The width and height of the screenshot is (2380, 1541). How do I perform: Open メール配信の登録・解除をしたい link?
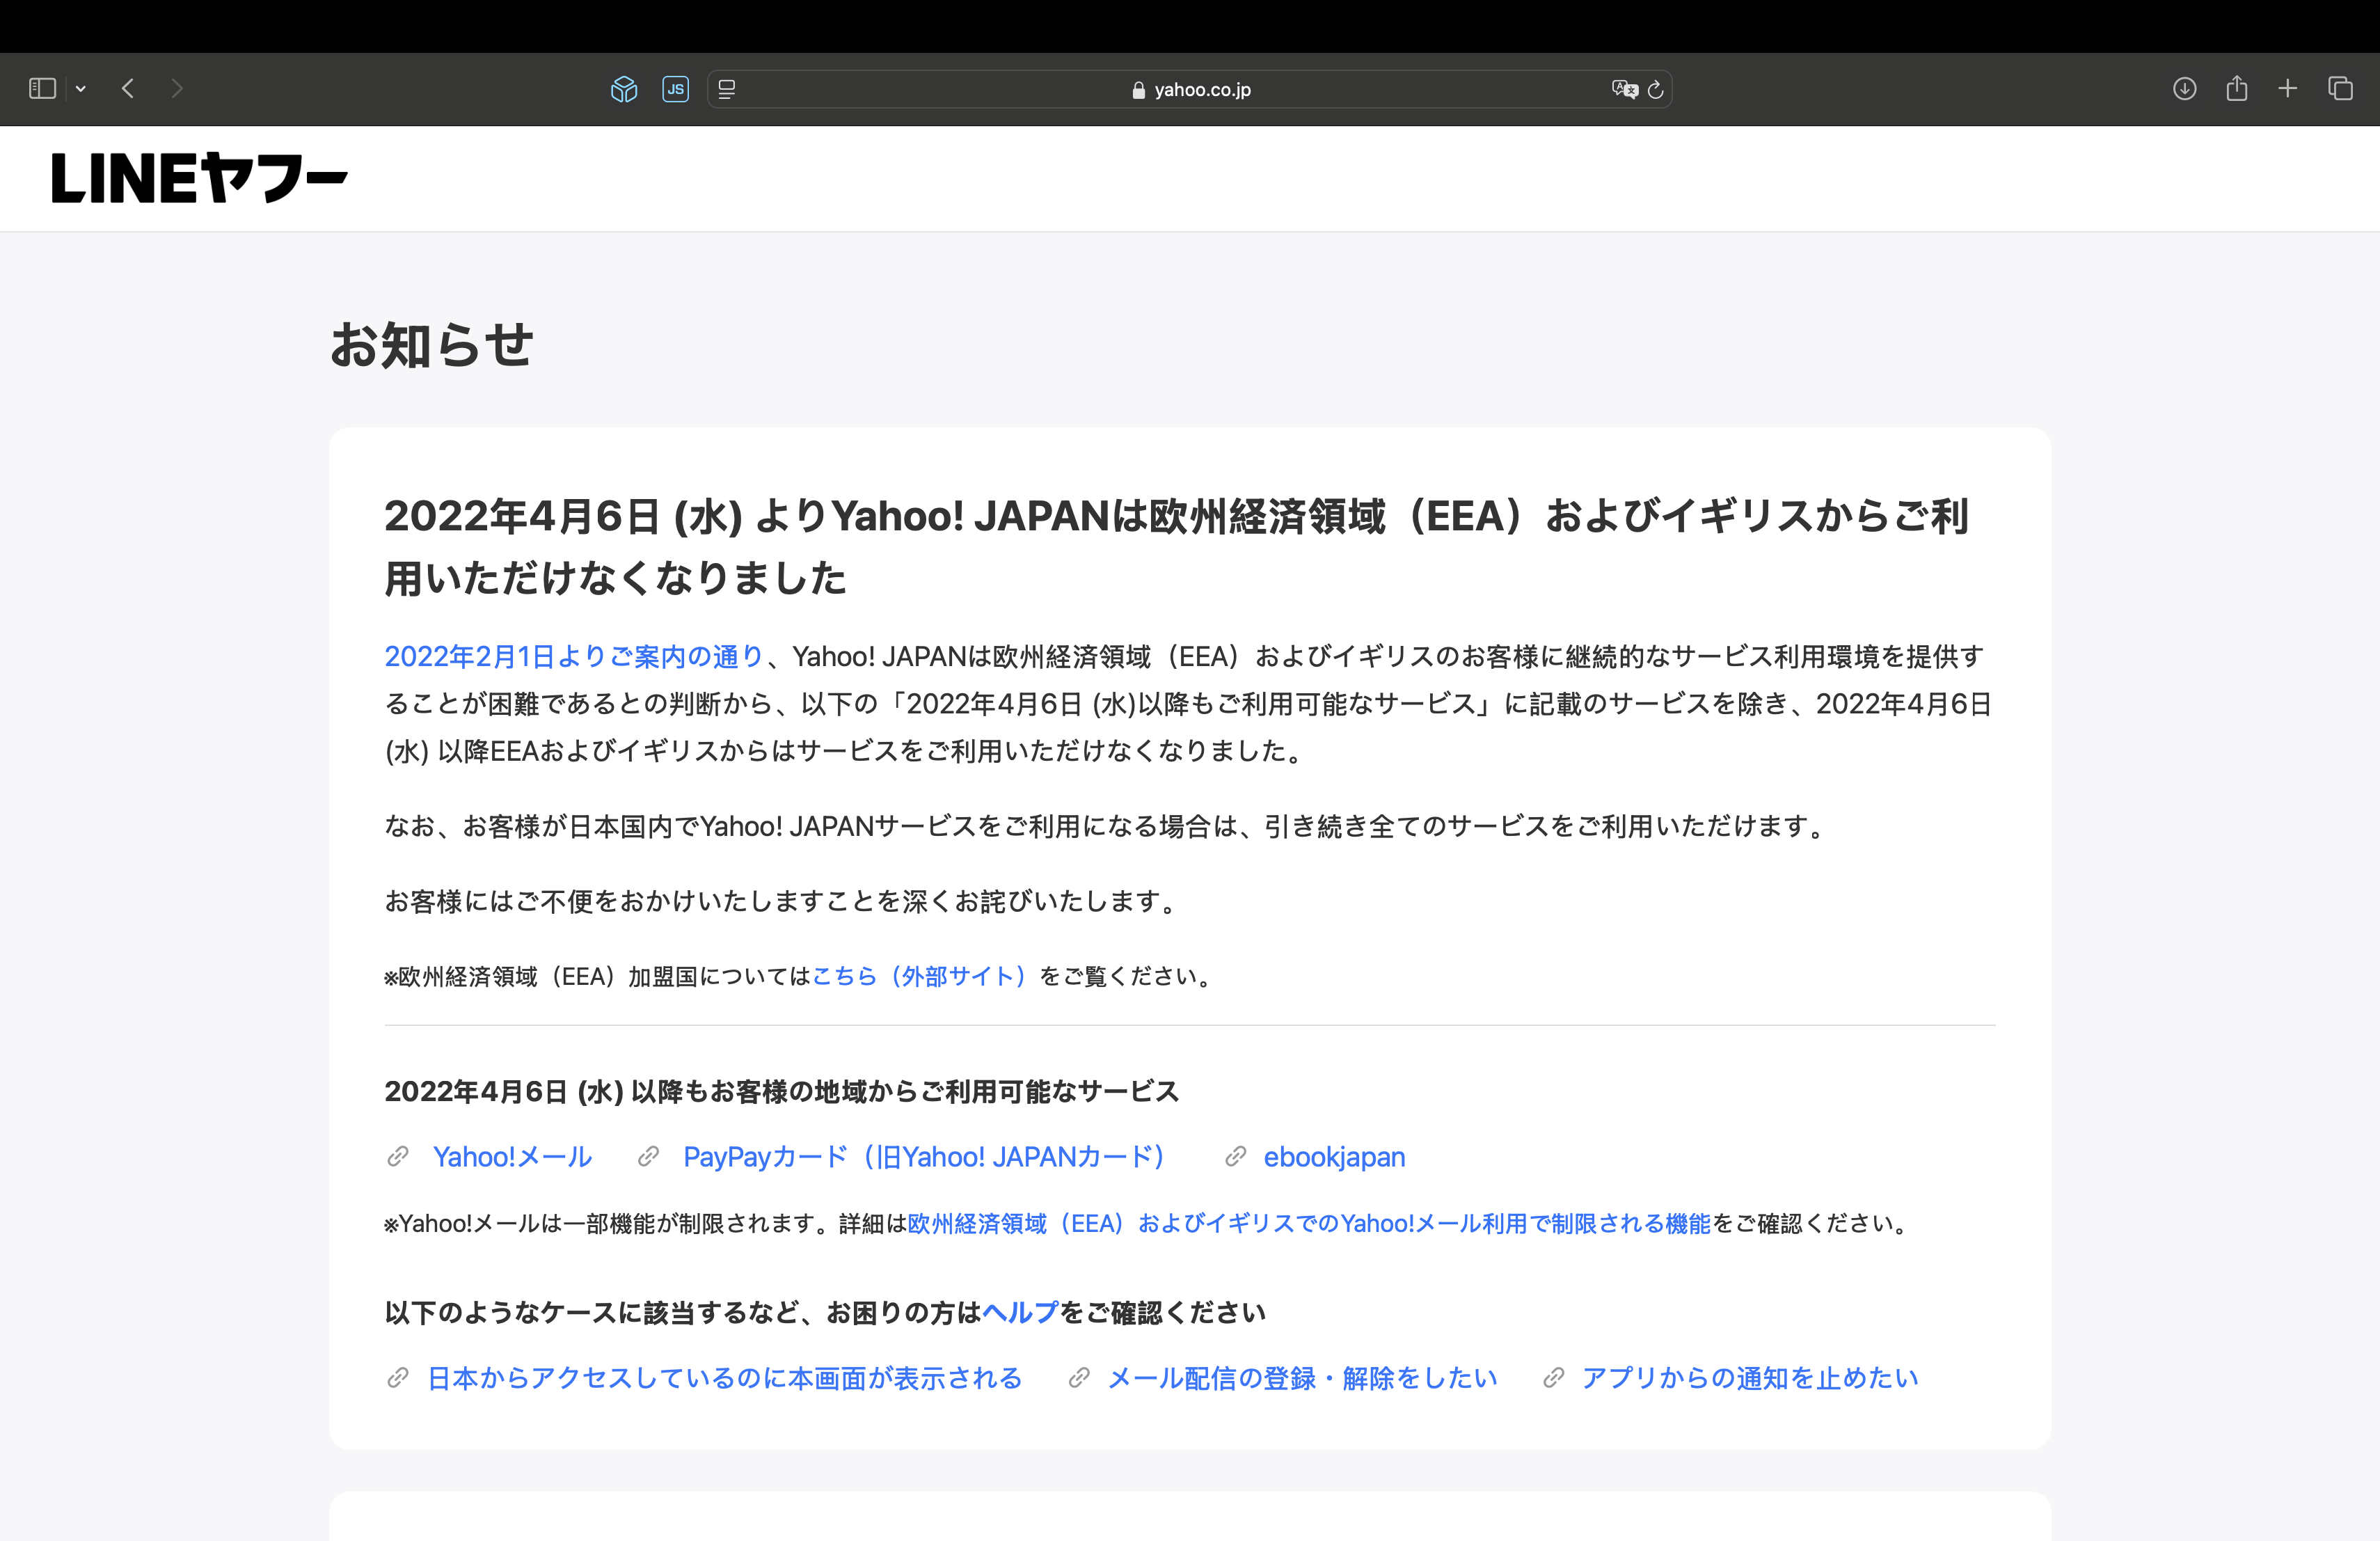1302,1378
